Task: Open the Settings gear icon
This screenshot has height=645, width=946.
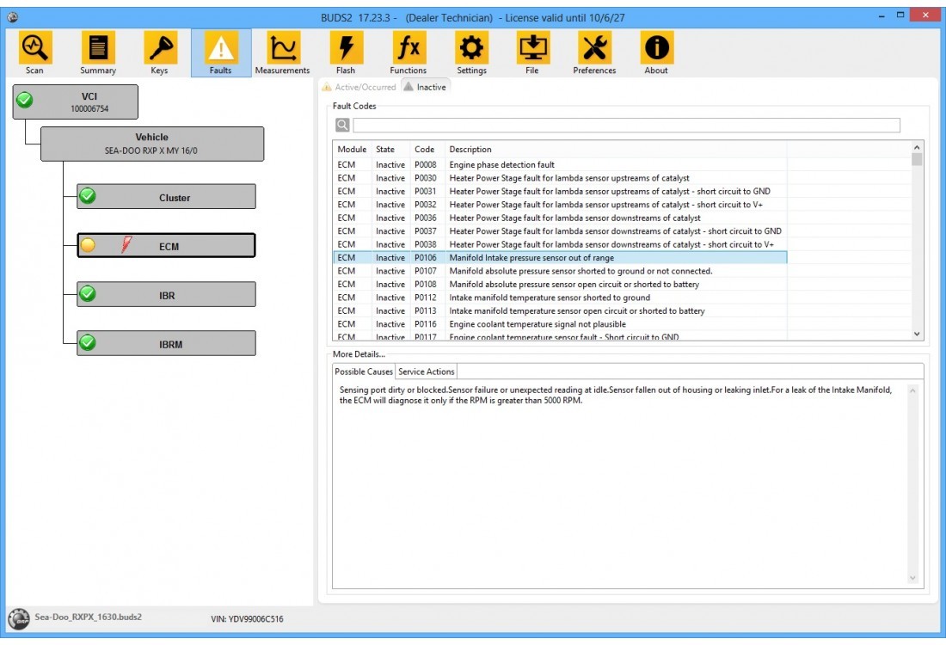Action: [471, 48]
